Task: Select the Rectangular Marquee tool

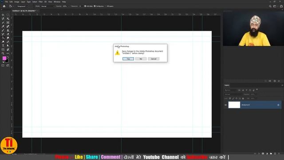Action: pyautogui.click(x=8, y=15)
